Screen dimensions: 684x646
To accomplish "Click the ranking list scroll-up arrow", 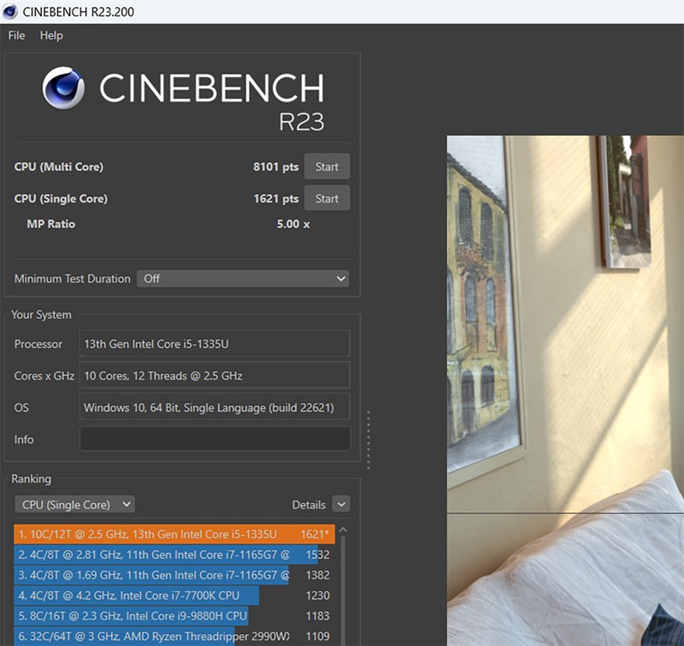I will pyautogui.click(x=344, y=530).
